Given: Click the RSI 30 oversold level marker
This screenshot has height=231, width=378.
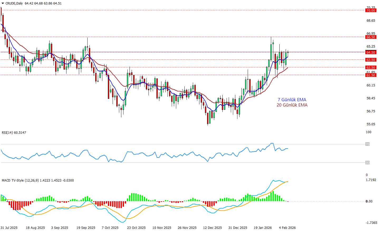Looking at the screenshot, I should coord(367,163).
